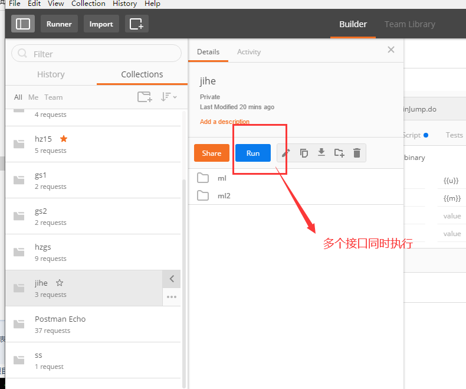Viewport: 466px width, 389px height.
Task: Open the File menu
Action: 15,4
